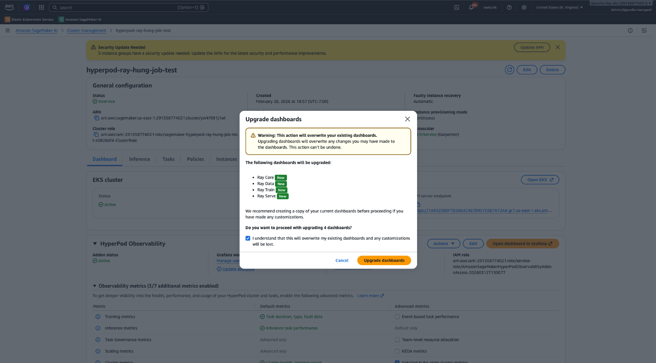The width and height of the screenshot is (656, 363).
Task: Enable Event-based task performance checkbox
Action: pyautogui.click(x=397, y=317)
